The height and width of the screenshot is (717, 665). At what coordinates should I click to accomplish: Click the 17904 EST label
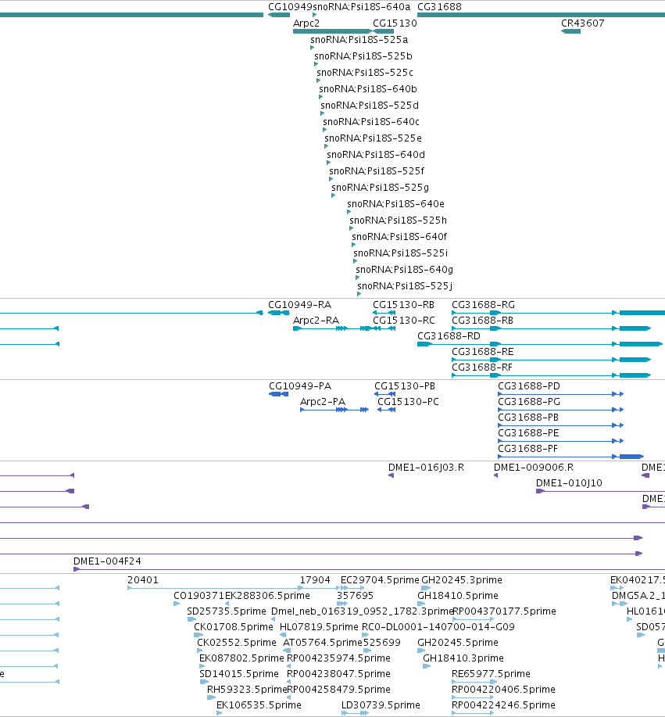point(315,580)
